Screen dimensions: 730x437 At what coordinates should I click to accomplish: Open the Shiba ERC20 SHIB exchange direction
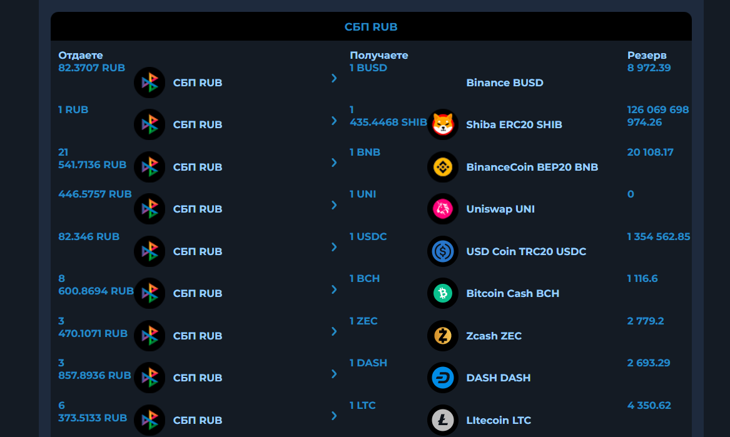coord(514,125)
